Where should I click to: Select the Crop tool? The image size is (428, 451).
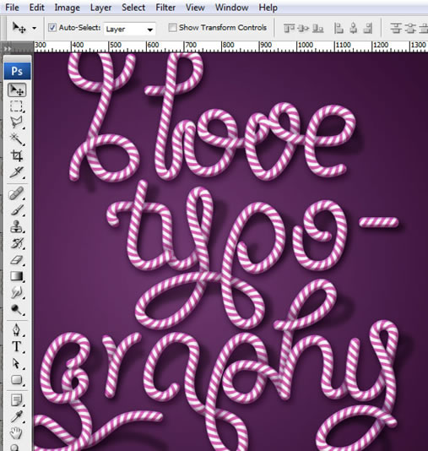[16, 156]
